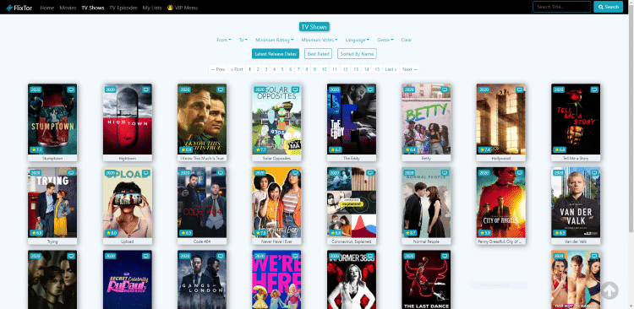The height and width of the screenshot is (309, 634).
Task: Click the FlixTor logo icon
Action: [x=9, y=8]
